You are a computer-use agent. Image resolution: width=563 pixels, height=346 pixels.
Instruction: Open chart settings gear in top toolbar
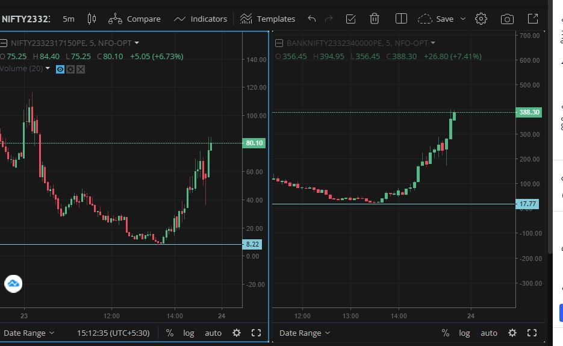point(481,19)
